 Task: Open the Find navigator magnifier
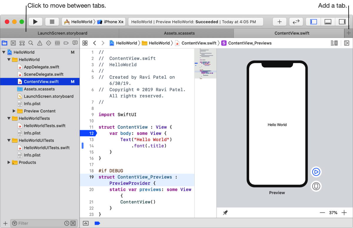(31, 43)
